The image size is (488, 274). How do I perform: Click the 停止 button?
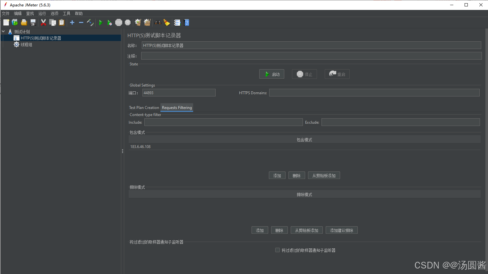[x=304, y=74]
